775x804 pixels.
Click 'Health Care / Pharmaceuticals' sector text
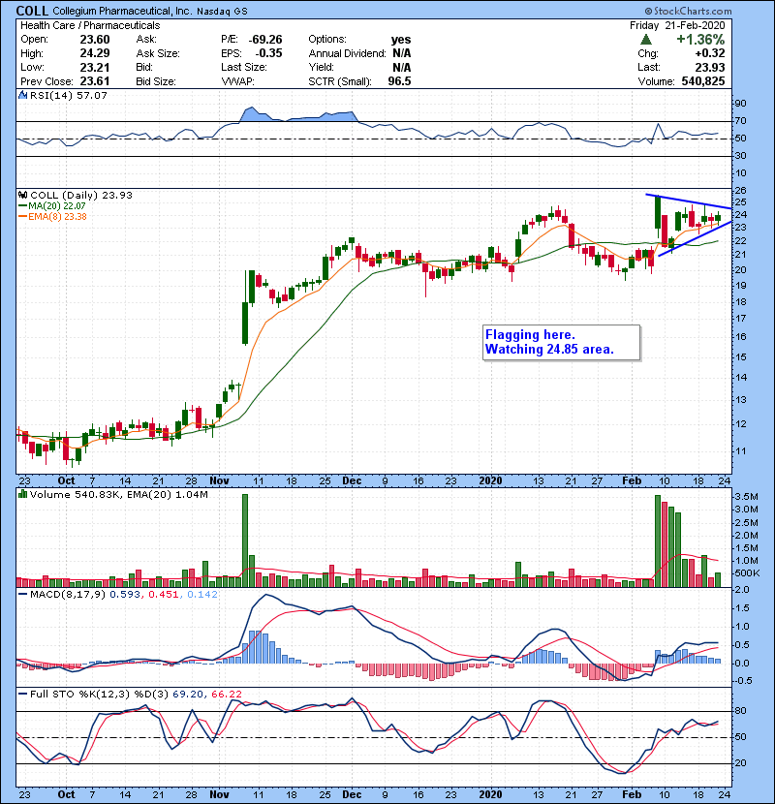click(90, 25)
